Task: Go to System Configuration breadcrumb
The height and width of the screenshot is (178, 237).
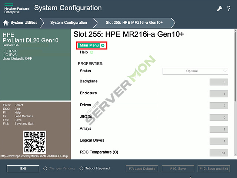Action: (69, 23)
